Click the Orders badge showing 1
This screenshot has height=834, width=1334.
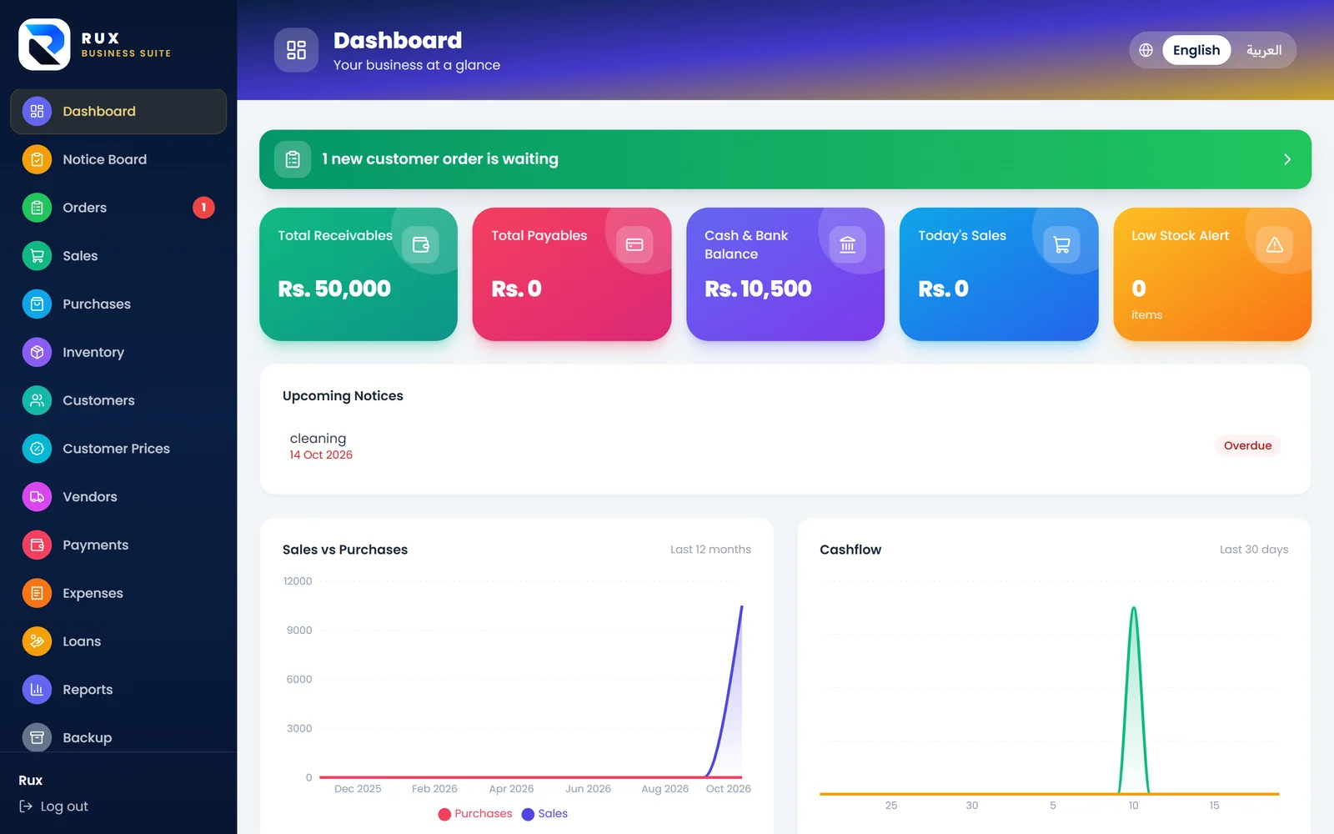(x=203, y=208)
